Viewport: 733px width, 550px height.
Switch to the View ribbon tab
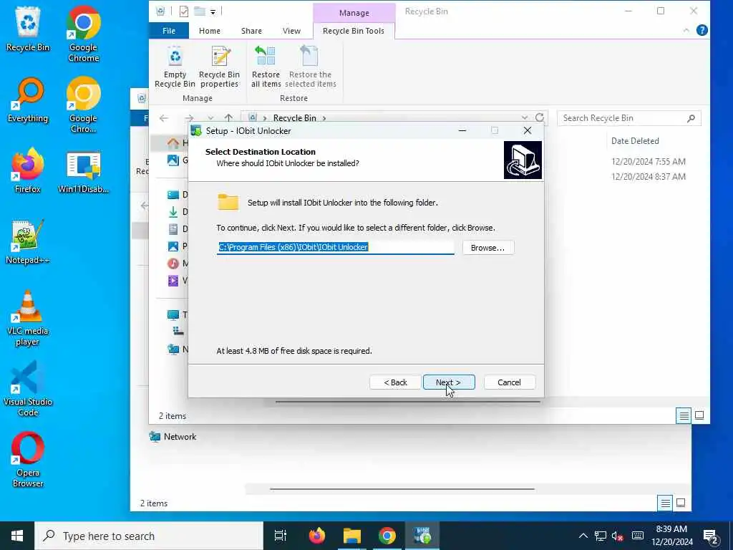click(292, 31)
